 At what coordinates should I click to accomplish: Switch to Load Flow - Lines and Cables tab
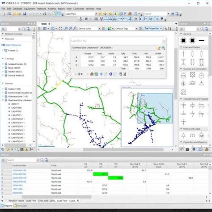point(40,201)
